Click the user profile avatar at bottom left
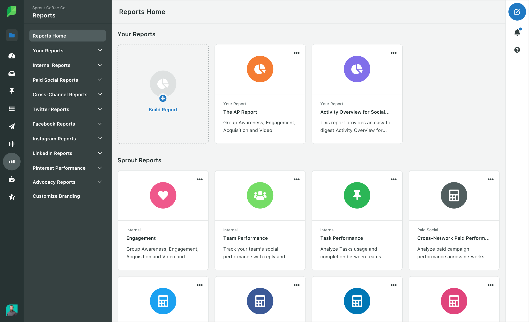 [x=12, y=310]
